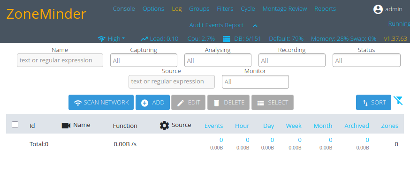Open the Groups page
Viewport: 410px width, 179px height.
(199, 8)
